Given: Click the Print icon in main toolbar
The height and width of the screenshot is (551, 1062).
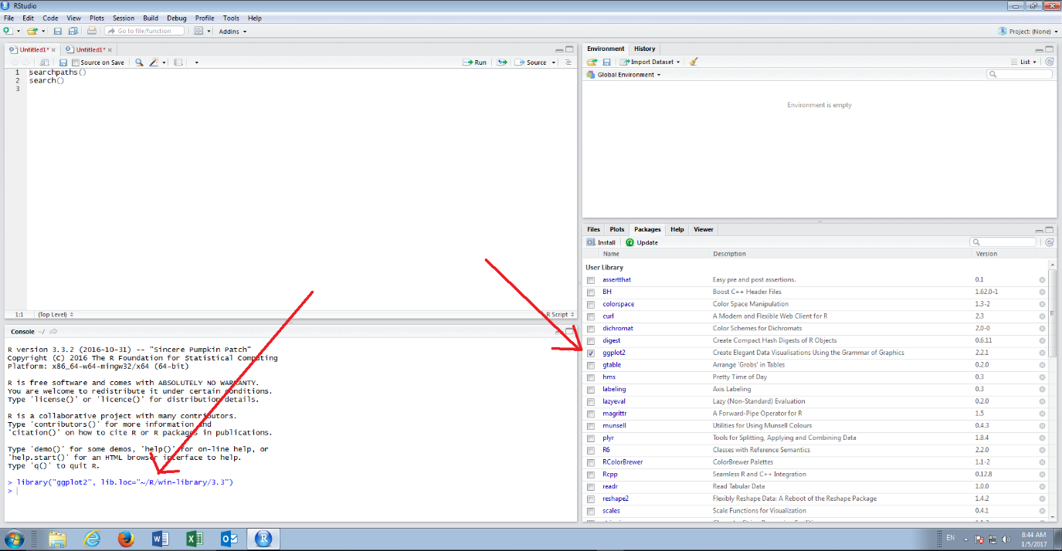Looking at the screenshot, I should coord(92,31).
